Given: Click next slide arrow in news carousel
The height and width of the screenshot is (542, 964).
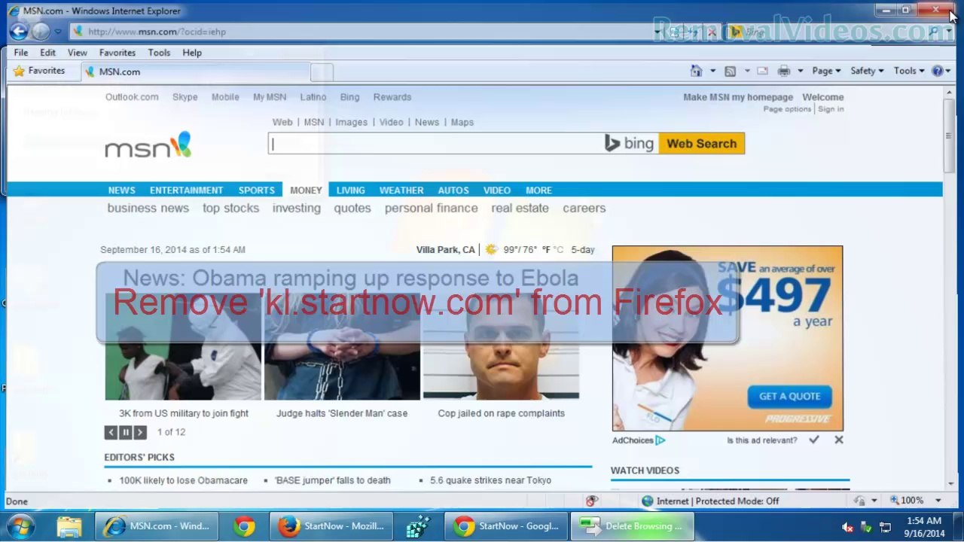Looking at the screenshot, I should (x=140, y=432).
